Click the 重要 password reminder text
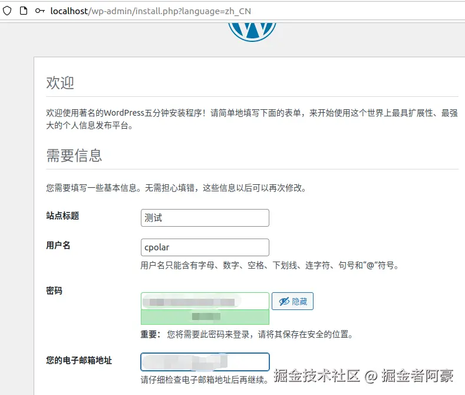Image resolution: width=465 pixels, height=395 pixels. point(247,334)
